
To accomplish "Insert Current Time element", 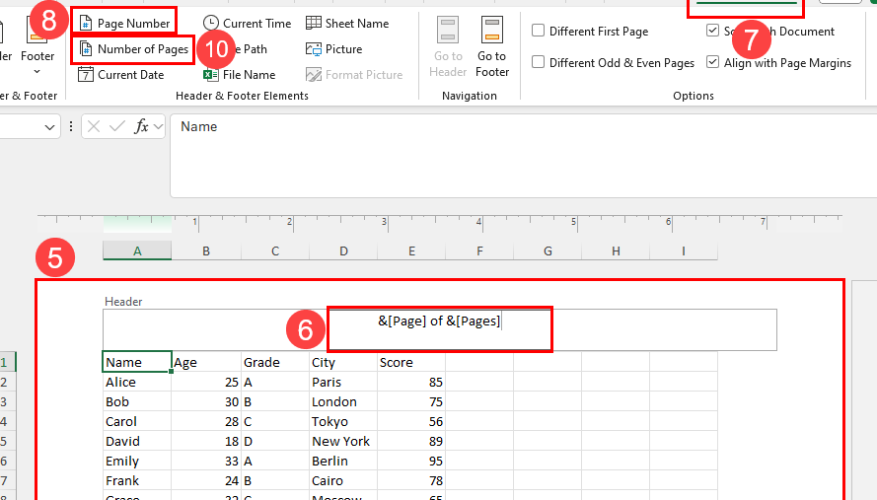I will (x=248, y=23).
